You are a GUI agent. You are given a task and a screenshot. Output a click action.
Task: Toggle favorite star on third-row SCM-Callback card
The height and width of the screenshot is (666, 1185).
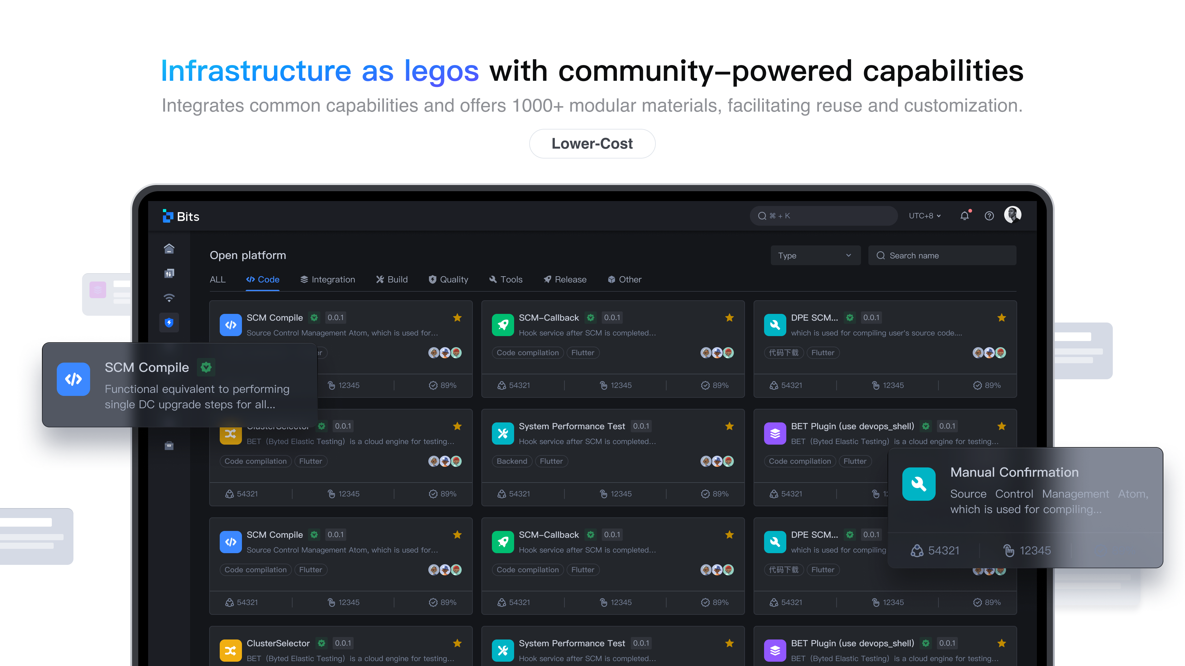click(730, 535)
